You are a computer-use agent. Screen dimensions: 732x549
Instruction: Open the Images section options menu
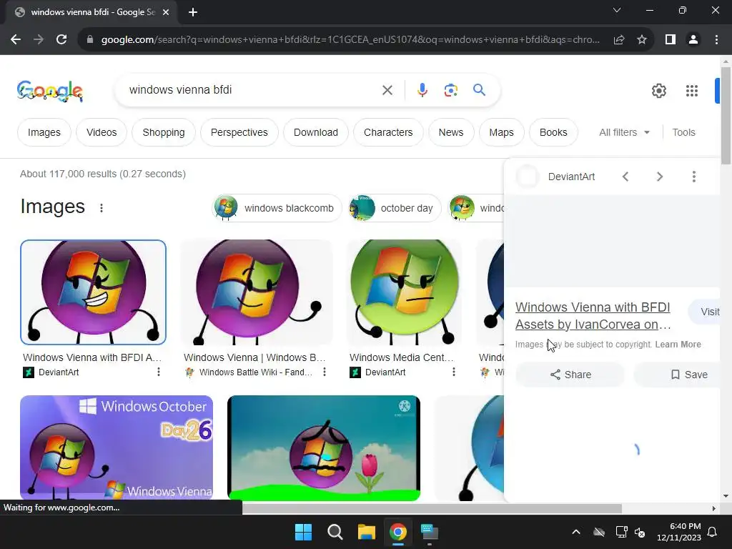point(102,208)
